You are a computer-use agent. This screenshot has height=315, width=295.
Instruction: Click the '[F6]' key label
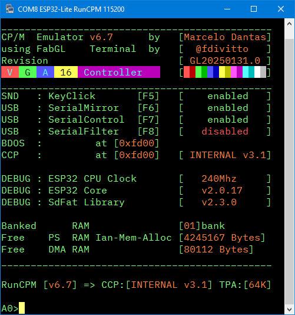pos(148,108)
